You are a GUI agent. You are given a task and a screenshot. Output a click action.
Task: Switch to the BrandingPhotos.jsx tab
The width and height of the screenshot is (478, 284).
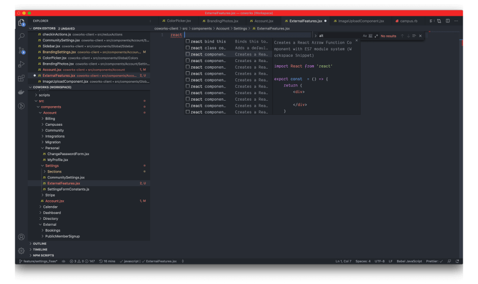(x=221, y=21)
